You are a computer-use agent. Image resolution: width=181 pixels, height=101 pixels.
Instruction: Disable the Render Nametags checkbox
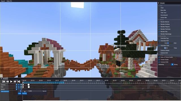(159, 34)
